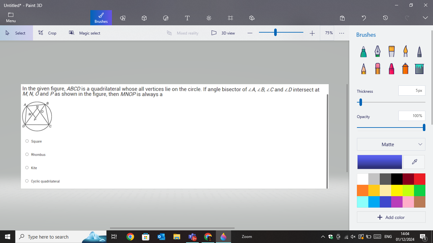The image size is (433, 243).
Task: Click the Magic select button
Action: [x=85, y=33]
